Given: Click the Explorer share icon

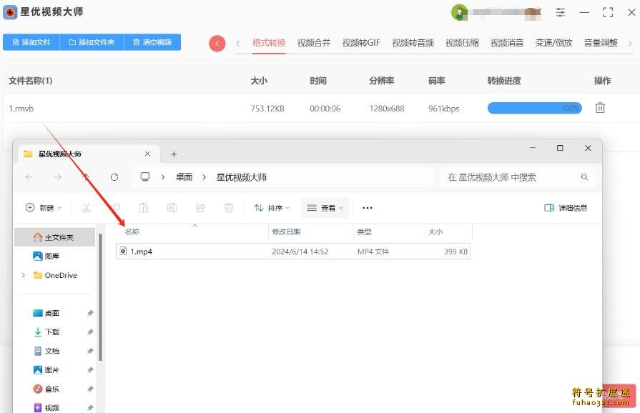Looking at the screenshot, I should tap(200, 208).
